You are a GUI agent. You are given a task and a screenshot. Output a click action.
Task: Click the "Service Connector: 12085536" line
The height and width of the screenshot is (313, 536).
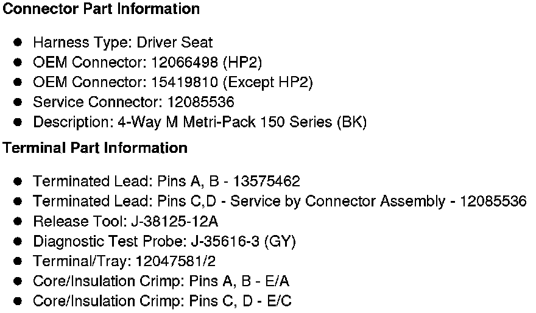point(133,102)
